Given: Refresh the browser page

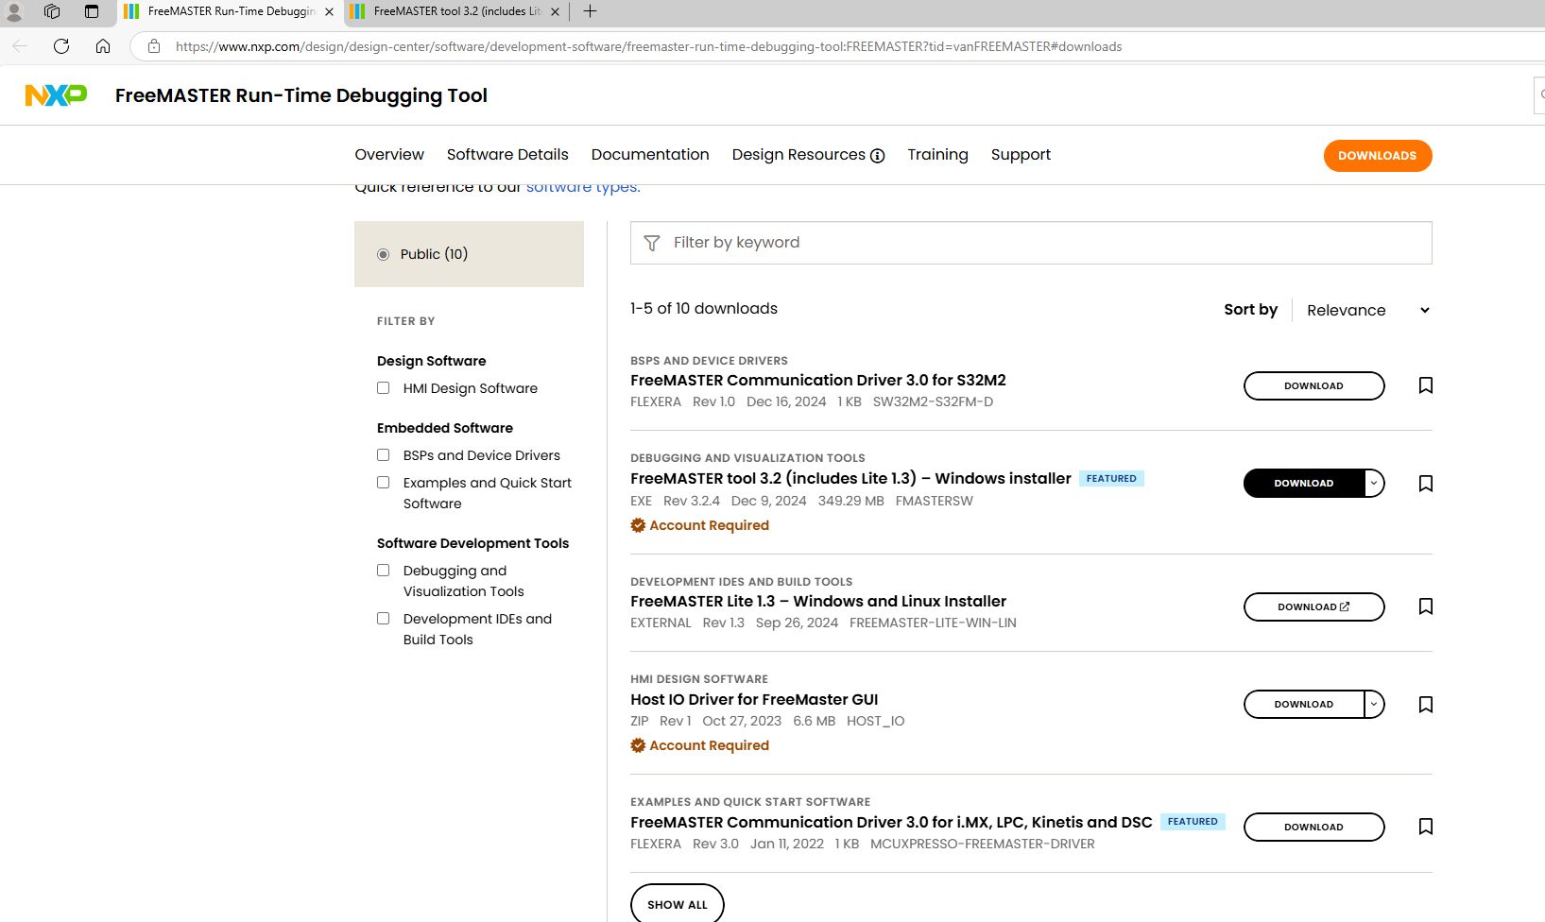Looking at the screenshot, I should click(61, 46).
